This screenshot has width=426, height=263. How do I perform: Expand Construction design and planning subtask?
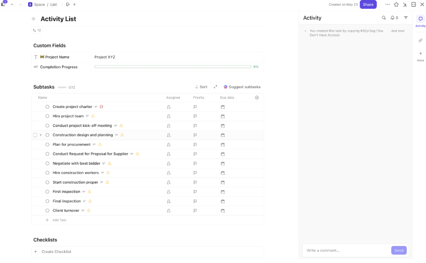(x=40, y=135)
